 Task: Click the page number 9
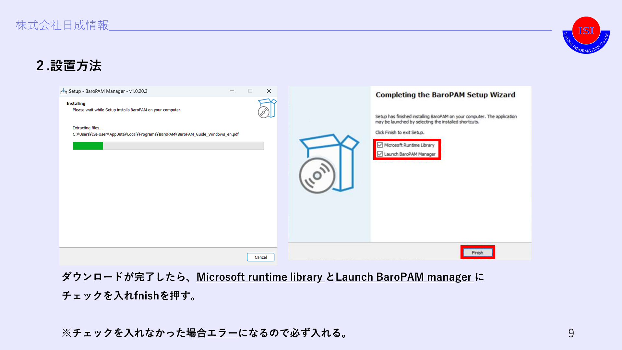pos(571,333)
